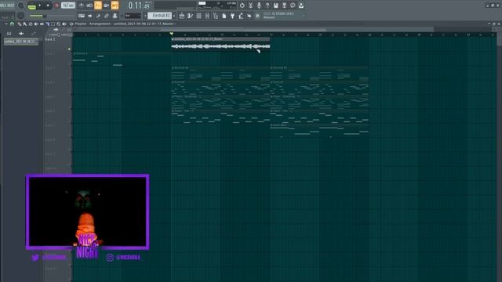Open the plugin picker plug icon
The height and width of the screenshot is (282, 502).
[x=232, y=16]
